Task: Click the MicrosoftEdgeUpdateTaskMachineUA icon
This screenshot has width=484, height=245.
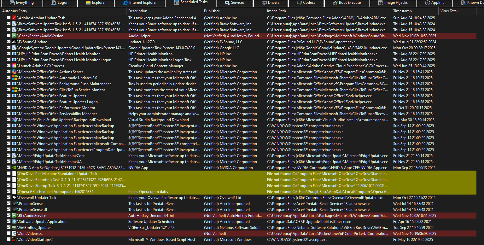Action: click(14, 162)
